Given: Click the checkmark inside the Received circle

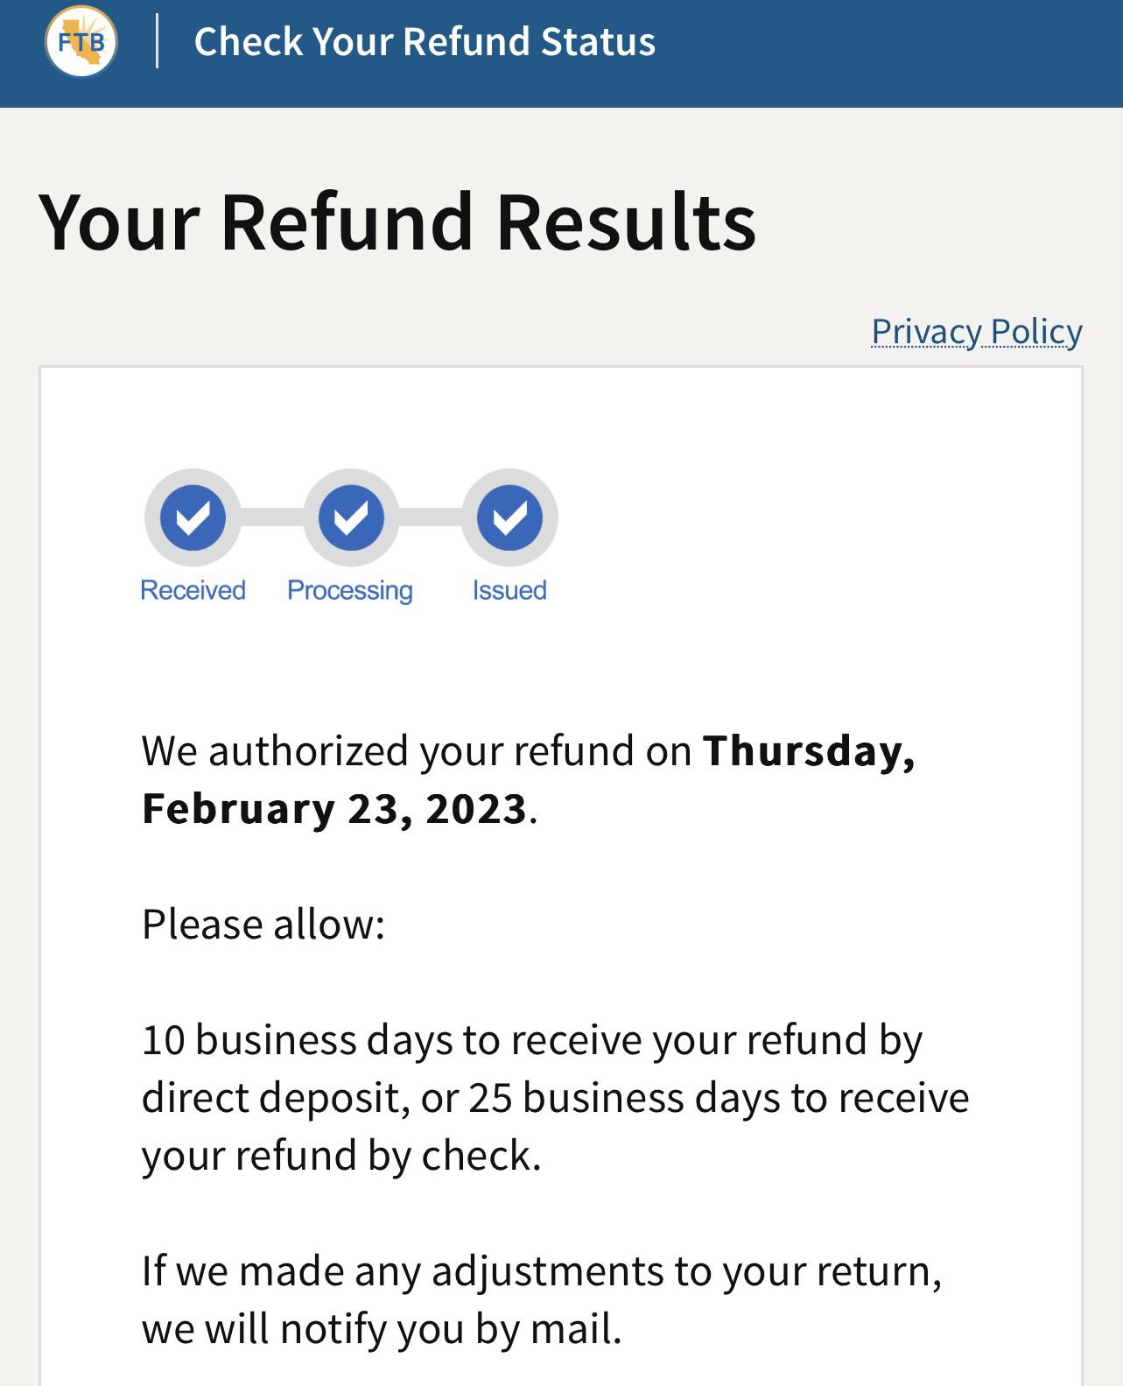Looking at the screenshot, I should click(x=192, y=519).
